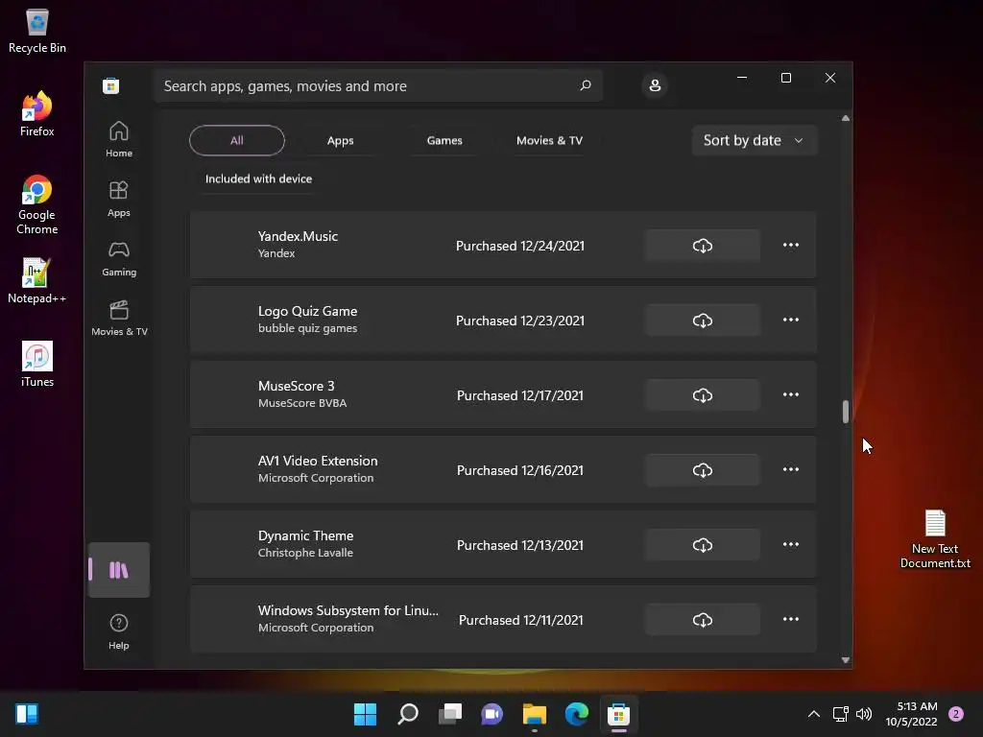The image size is (983, 737).
Task: Download Logo Quiz Game from cloud
Action: pos(702,321)
